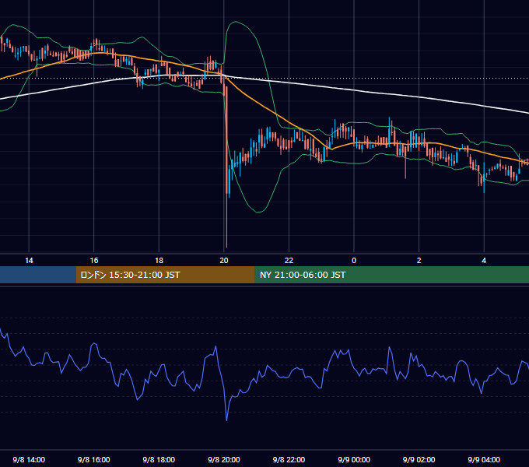Click the 9/8 22:00 label on indicator axis
The image size is (529, 467).
pos(289,459)
